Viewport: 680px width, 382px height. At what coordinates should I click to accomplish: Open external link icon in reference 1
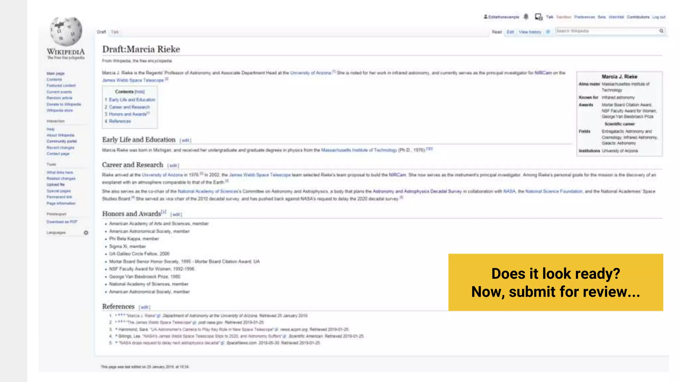(159, 316)
